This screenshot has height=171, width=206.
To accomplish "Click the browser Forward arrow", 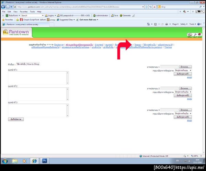I will click(x=8, y=7).
